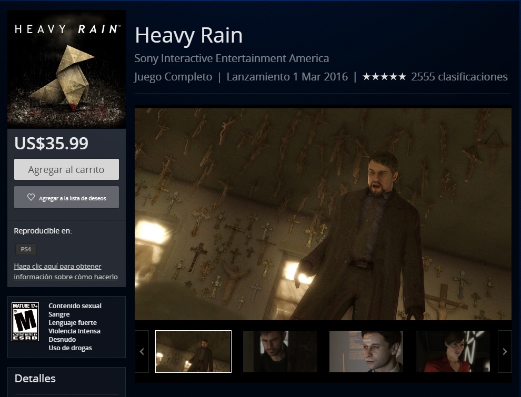Add Heavy Rain to the cart
This screenshot has height=397, width=521.
pyautogui.click(x=66, y=169)
